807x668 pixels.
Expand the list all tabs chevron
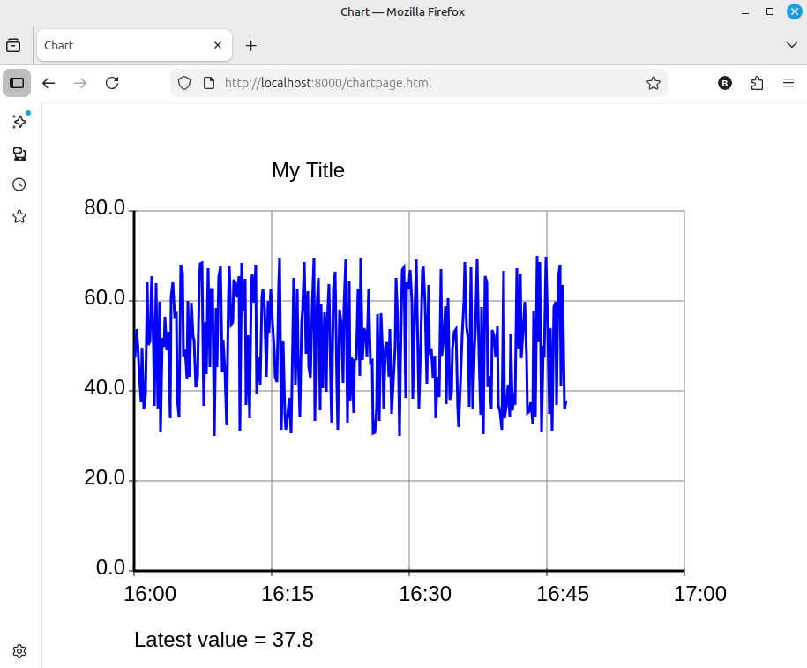[x=791, y=45]
